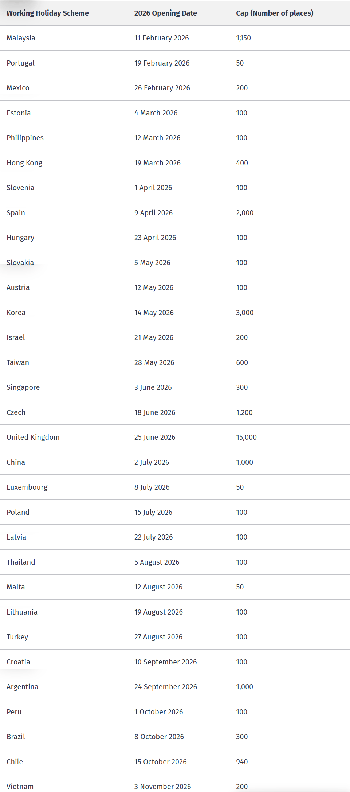
Task: Click the Lithuania row label
Action: click(22, 612)
